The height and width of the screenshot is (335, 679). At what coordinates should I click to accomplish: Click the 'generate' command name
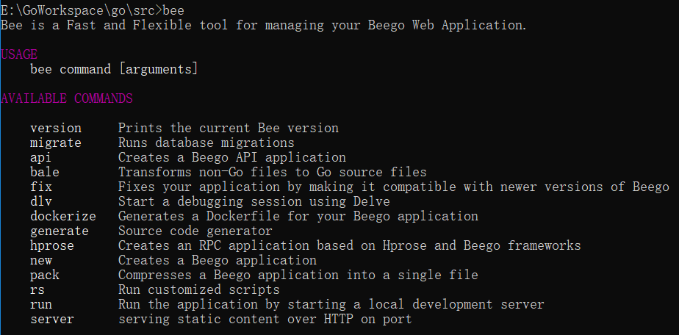tap(60, 231)
